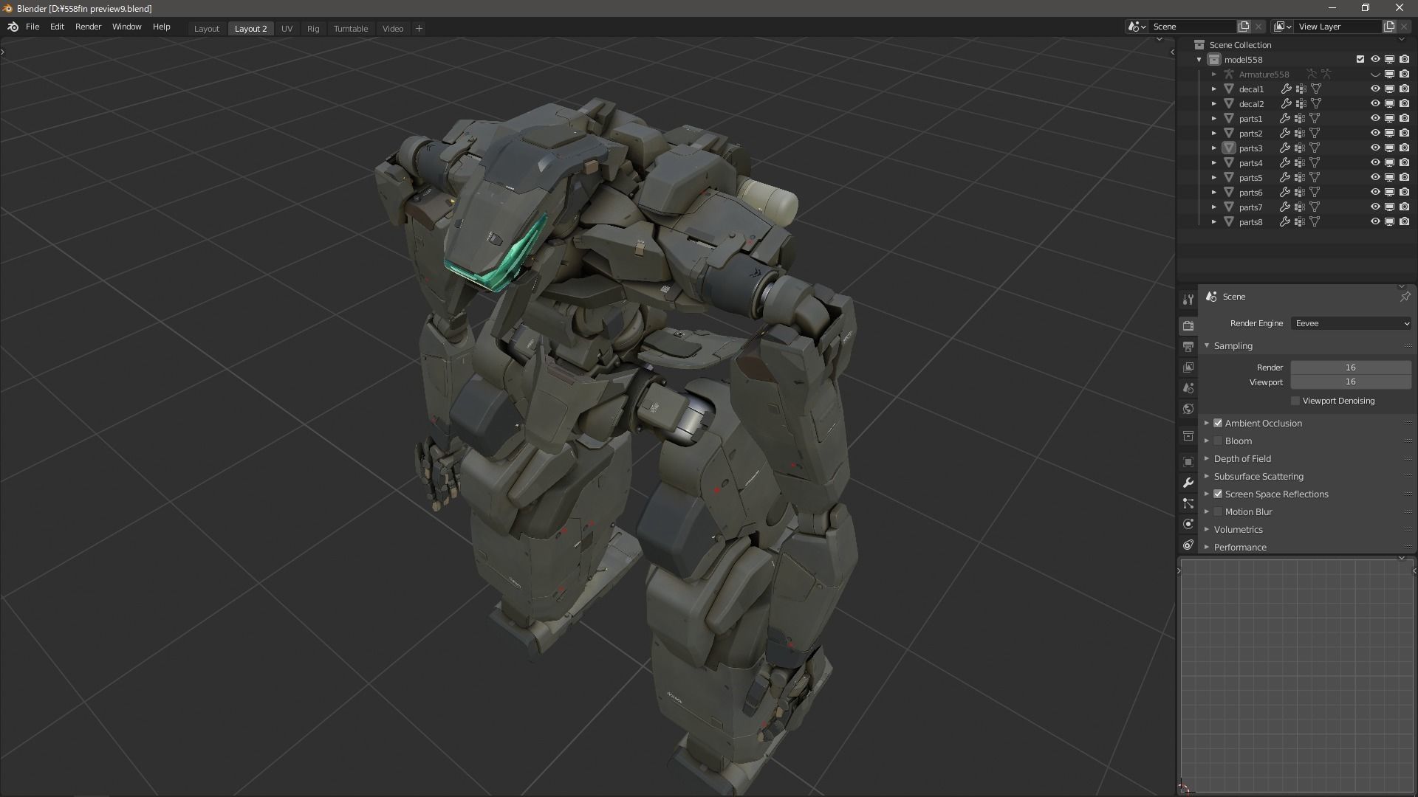Open the Physics properties tab

(1188, 524)
